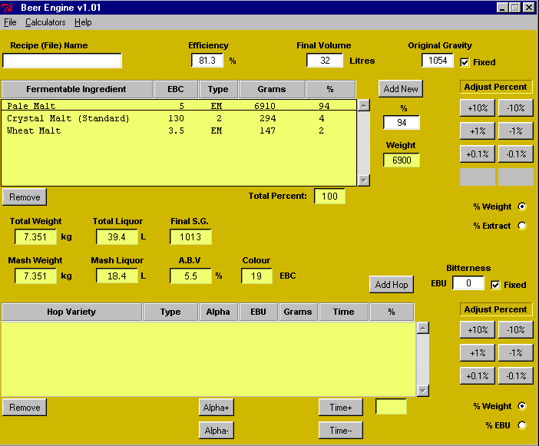The height and width of the screenshot is (446, 539).
Task: Increase hop percent by +0.1%
Action: [478, 375]
